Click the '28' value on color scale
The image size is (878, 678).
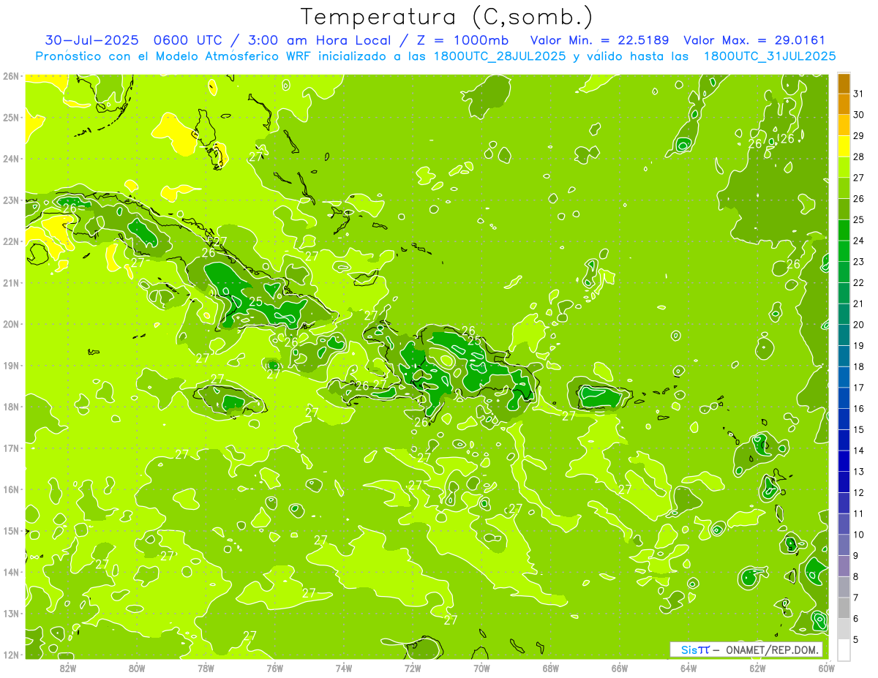click(858, 157)
